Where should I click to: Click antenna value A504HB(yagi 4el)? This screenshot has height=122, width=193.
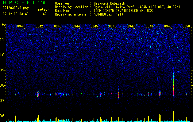pos(108,14)
